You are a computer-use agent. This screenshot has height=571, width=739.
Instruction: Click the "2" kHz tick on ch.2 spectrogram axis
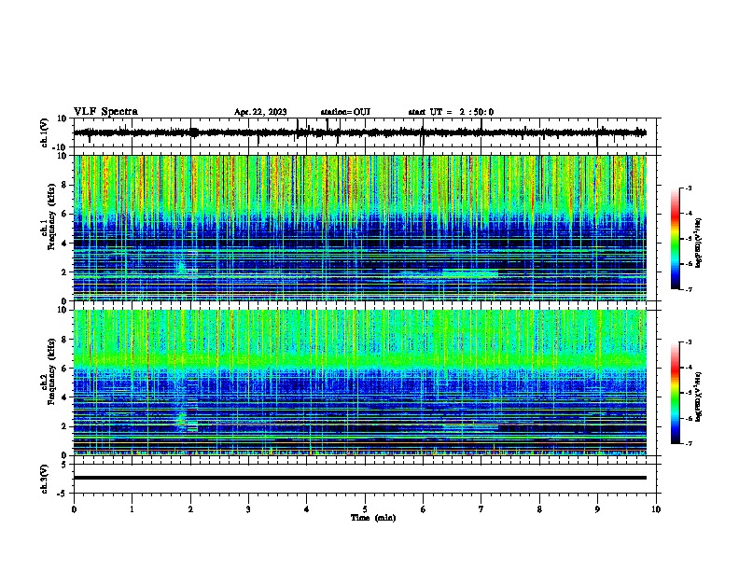coord(65,426)
